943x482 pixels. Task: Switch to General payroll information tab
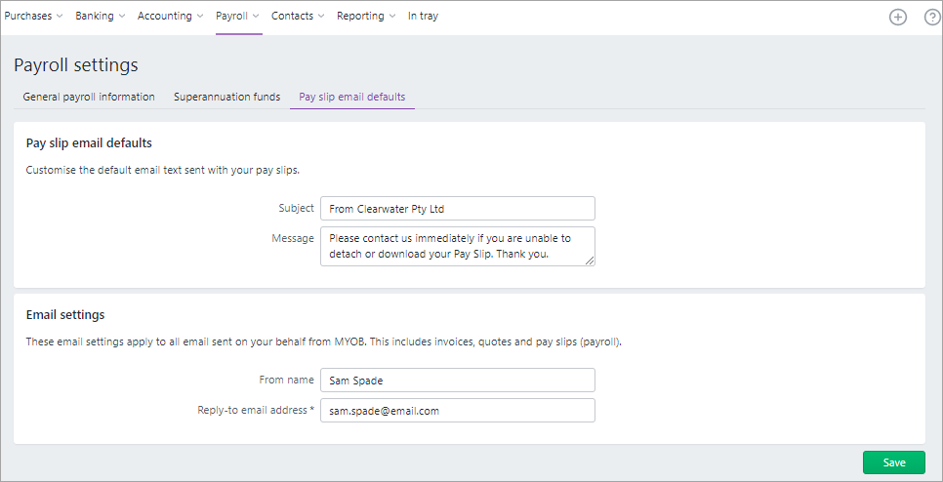pos(89,97)
